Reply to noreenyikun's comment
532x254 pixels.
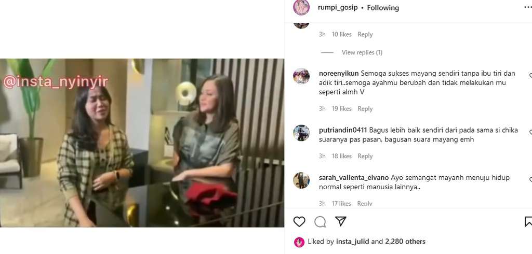pos(365,109)
